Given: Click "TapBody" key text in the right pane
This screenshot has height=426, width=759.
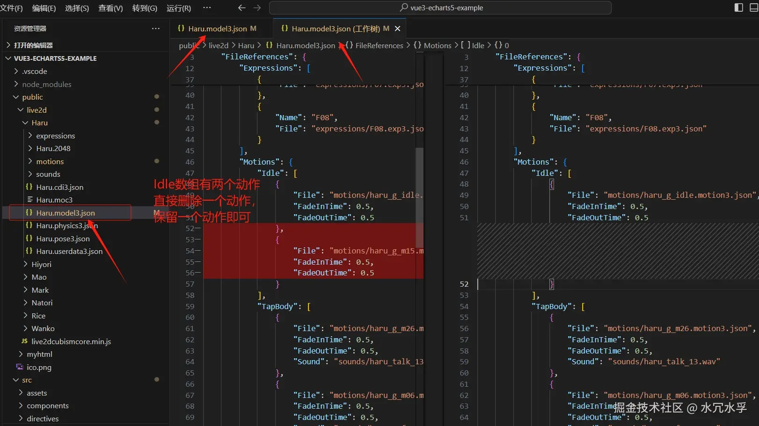Looking at the screenshot, I should pos(554,306).
